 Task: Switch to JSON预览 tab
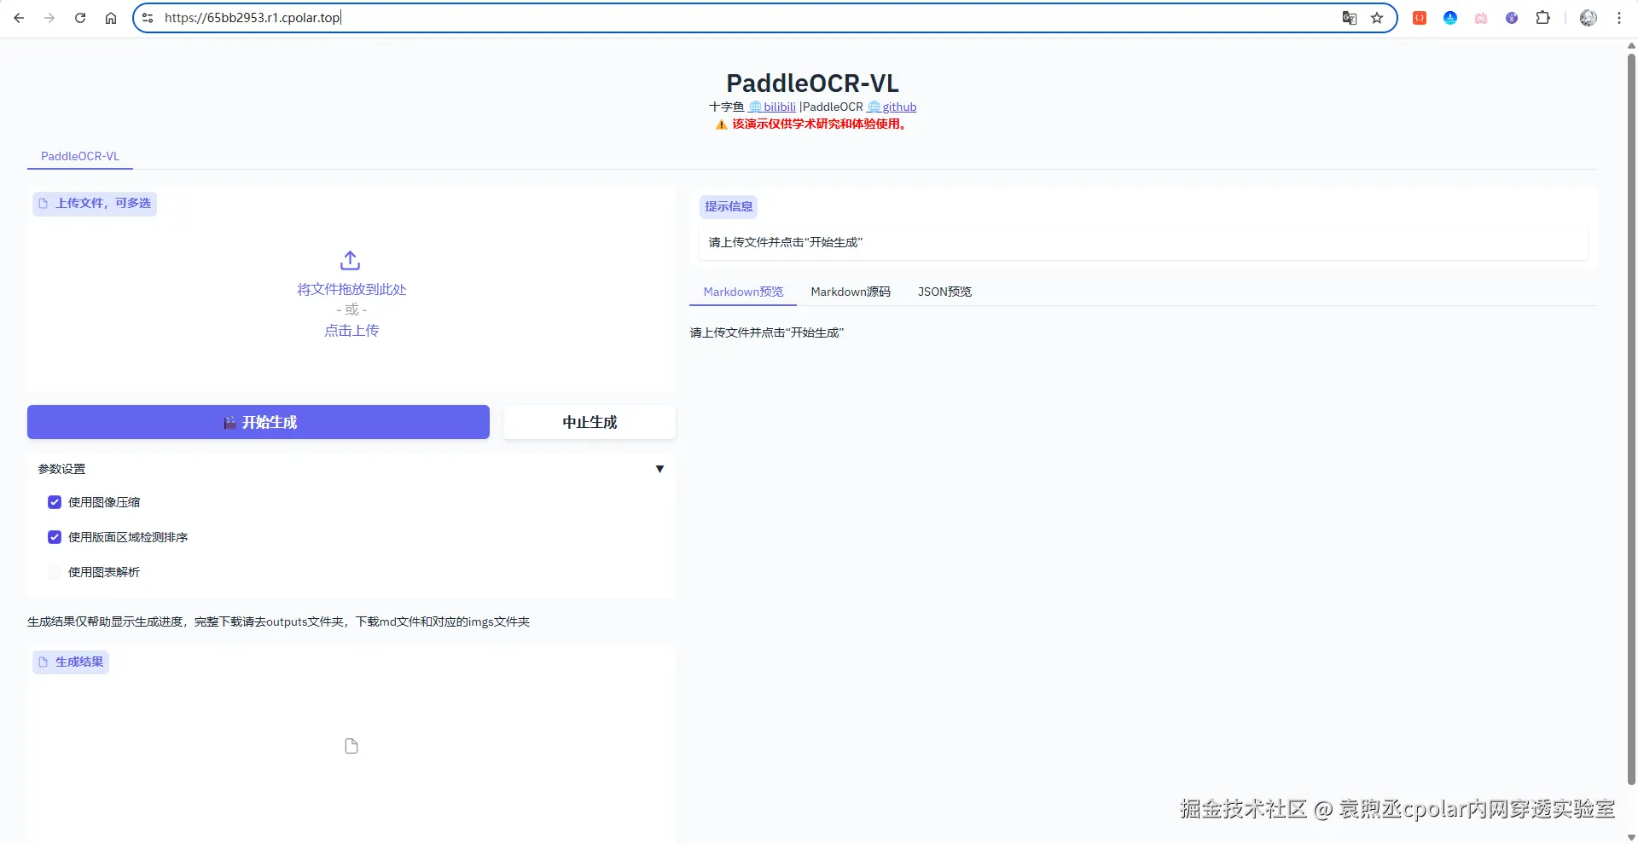[944, 292]
